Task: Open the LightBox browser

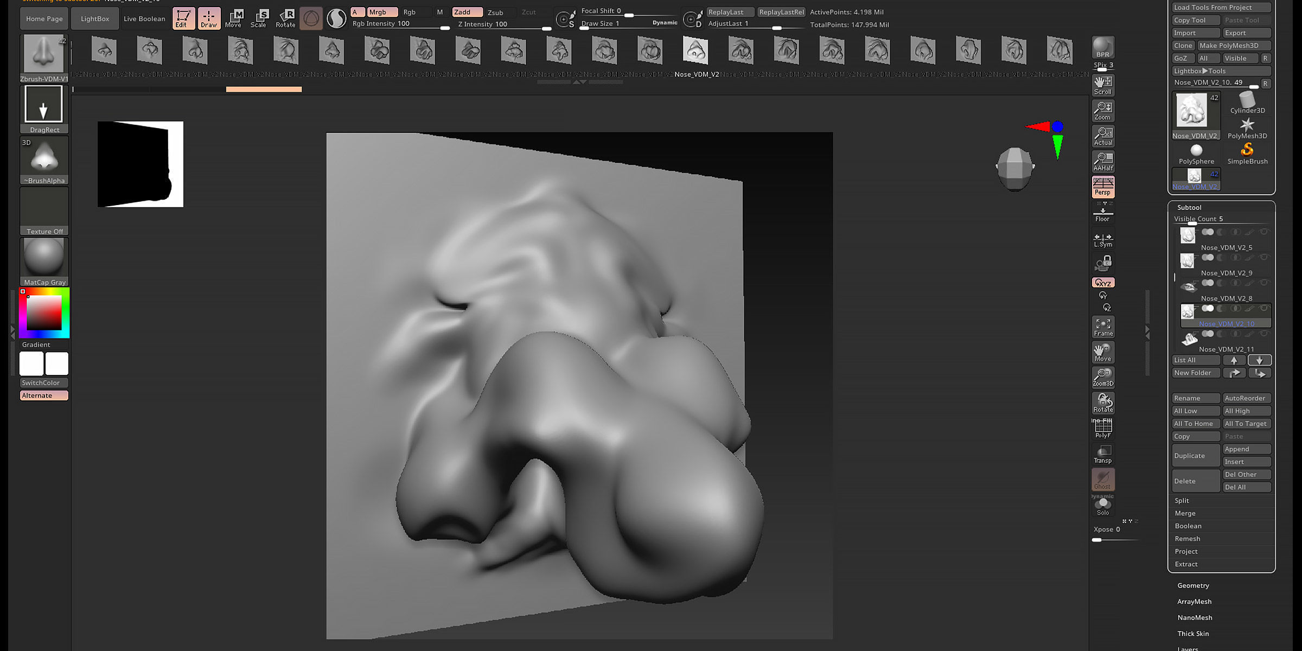Action: coord(95,18)
